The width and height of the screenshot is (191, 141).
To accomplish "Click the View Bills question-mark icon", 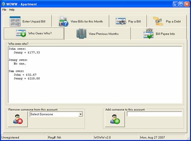I will pyautogui.click(x=63, y=21).
